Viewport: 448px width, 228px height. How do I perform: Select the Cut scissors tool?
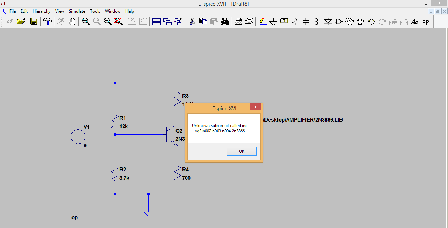click(192, 21)
